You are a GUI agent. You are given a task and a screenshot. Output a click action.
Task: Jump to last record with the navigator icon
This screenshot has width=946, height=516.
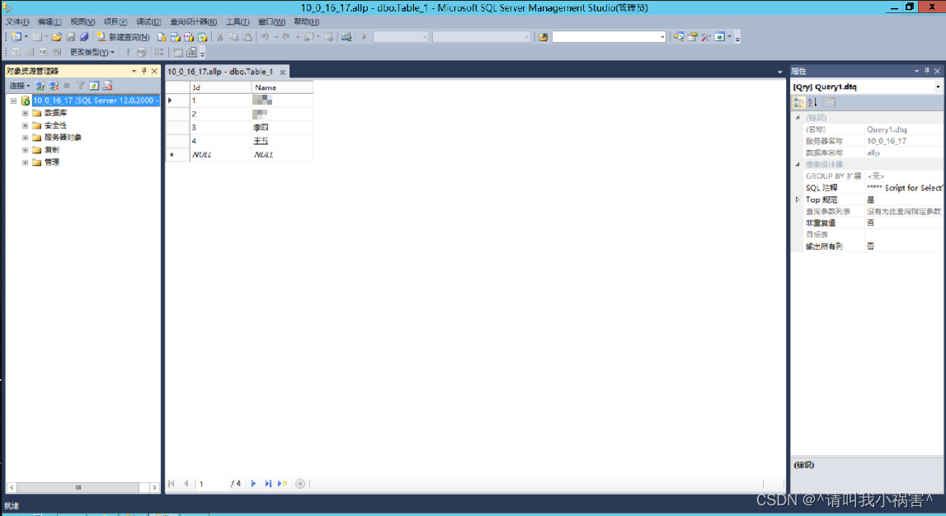tap(268, 484)
